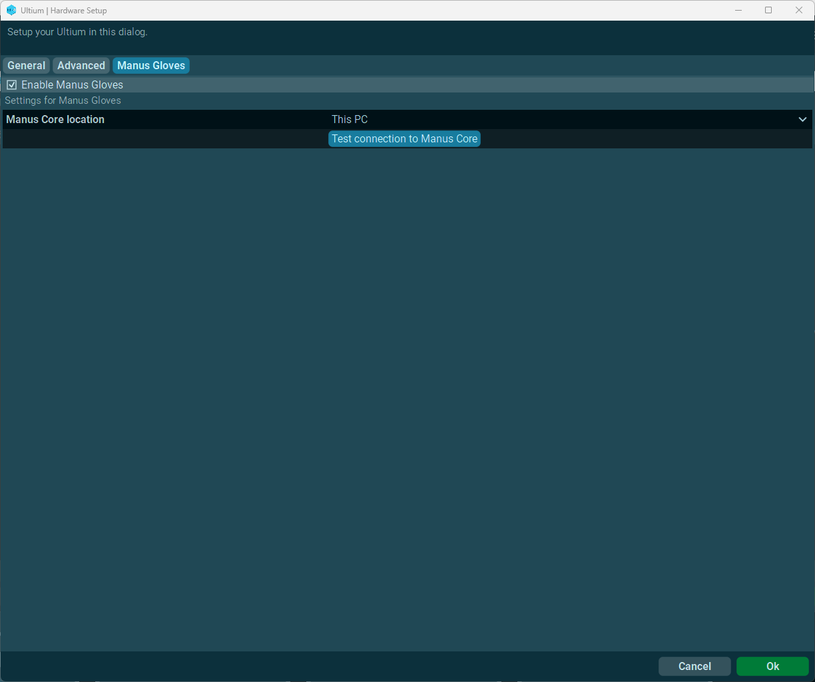Click Test connection to Manus Core

(x=404, y=138)
